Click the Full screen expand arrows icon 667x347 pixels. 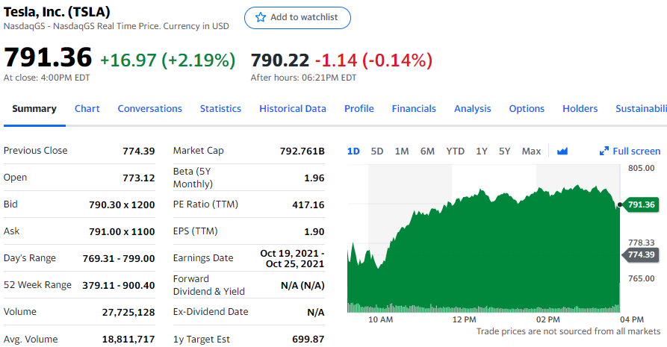604,151
